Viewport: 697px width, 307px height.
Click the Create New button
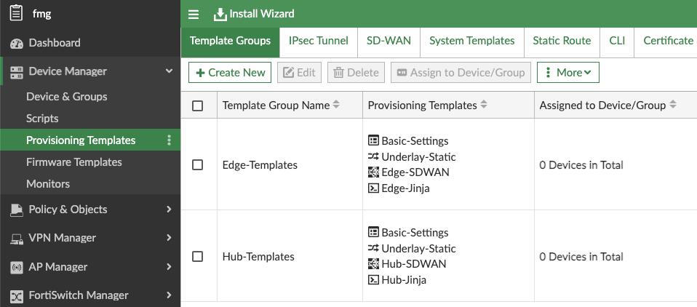pos(230,73)
